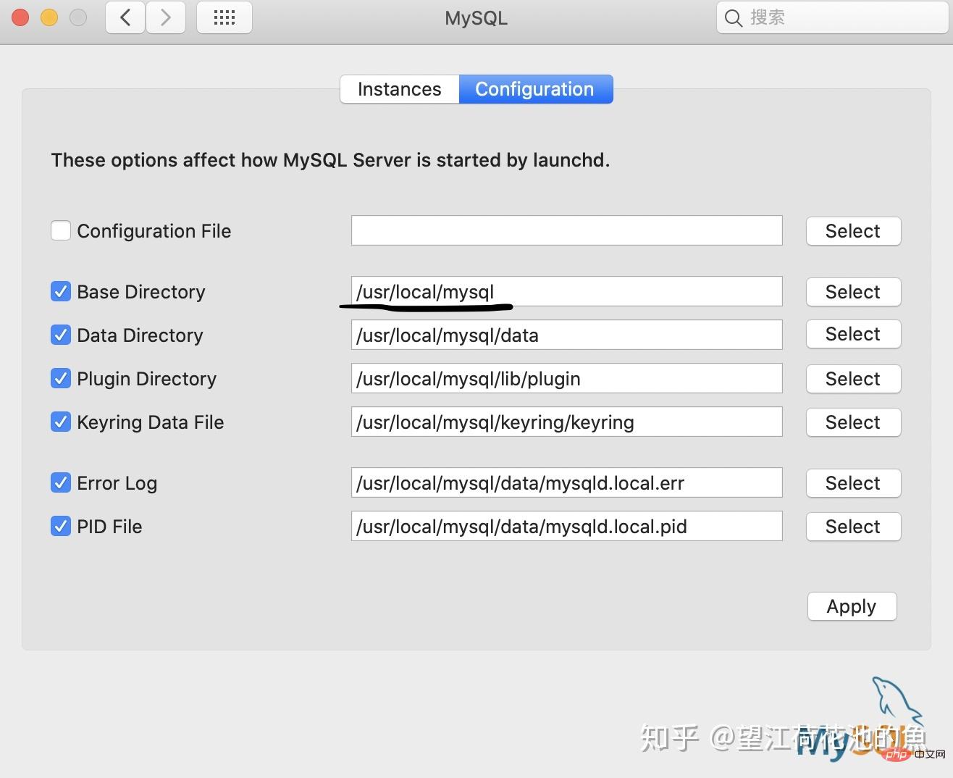The width and height of the screenshot is (953, 778).
Task: Uncheck the Error Log checkbox
Action: point(61,483)
